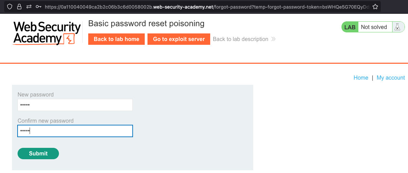Open the site permissions icon in address bar
Screen dimensions: 408x173
pyautogui.click(x=29, y=7)
